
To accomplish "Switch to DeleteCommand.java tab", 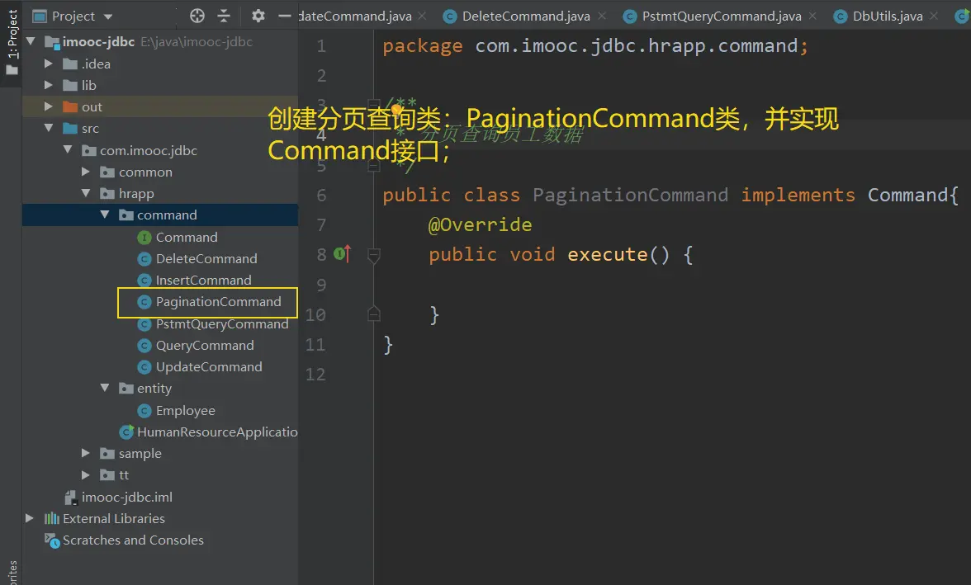I will (525, 16).
